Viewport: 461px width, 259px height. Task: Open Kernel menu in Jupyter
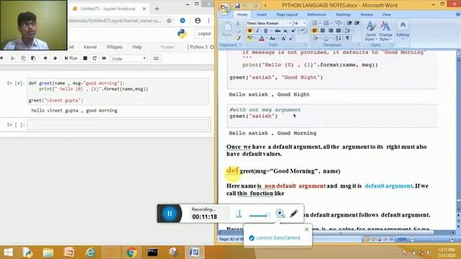[x=89, y=47]
